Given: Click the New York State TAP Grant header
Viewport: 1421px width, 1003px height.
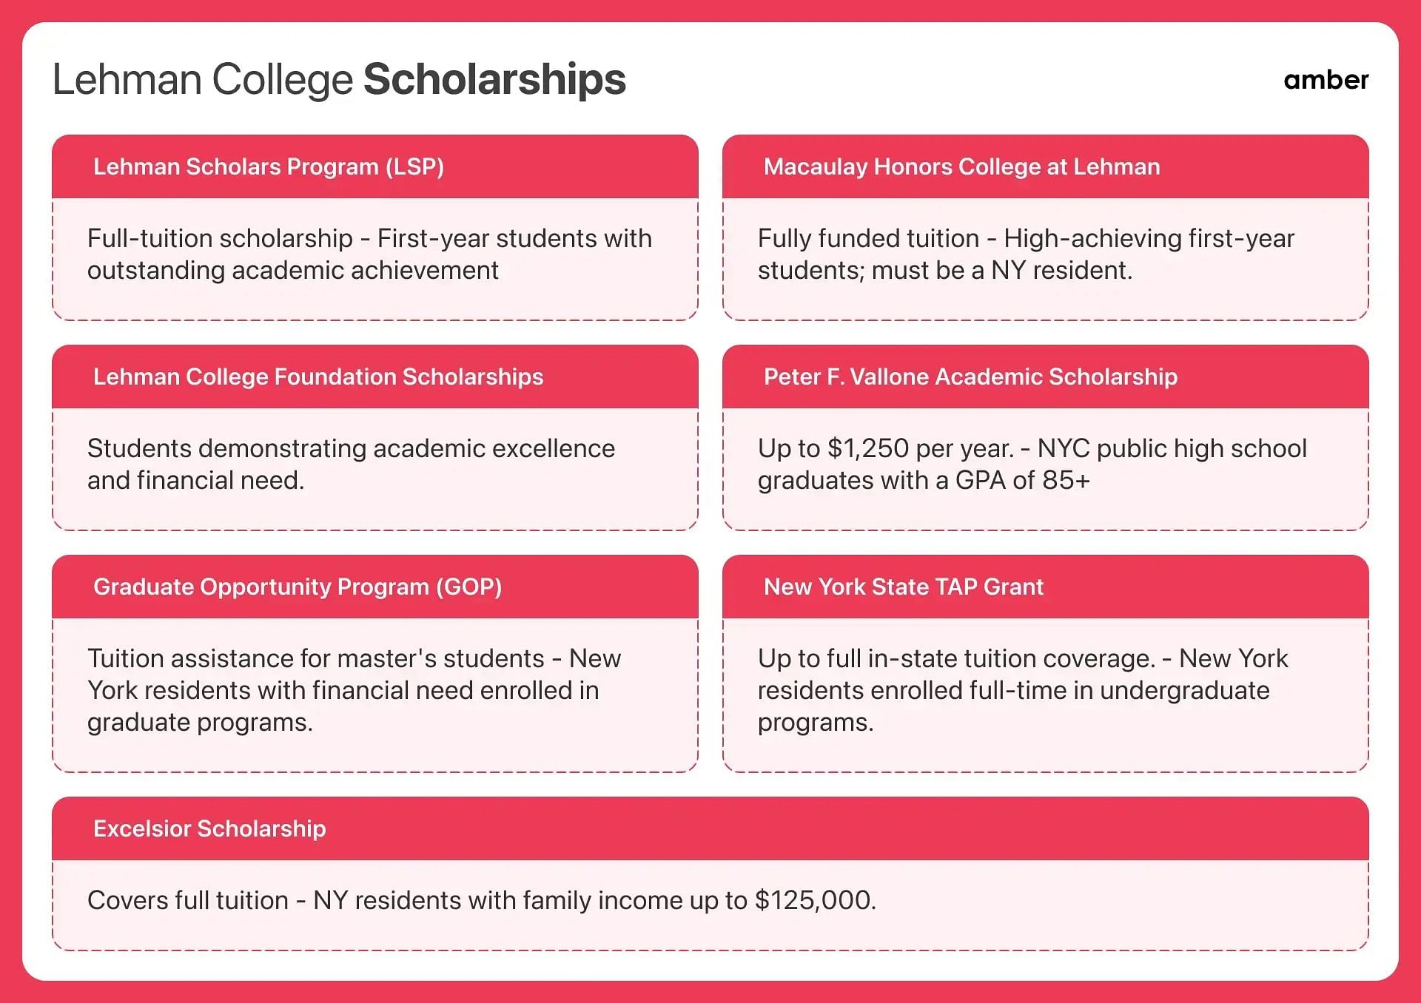Looking at the screenshot, I should pos(1045,587).
